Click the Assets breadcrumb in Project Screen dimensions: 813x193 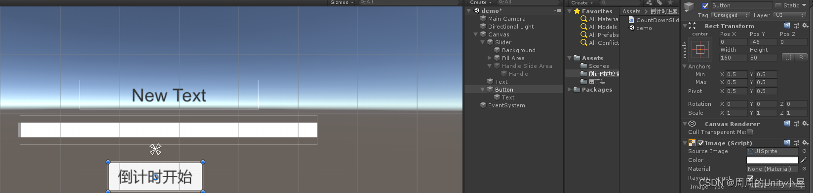[631, 11]
